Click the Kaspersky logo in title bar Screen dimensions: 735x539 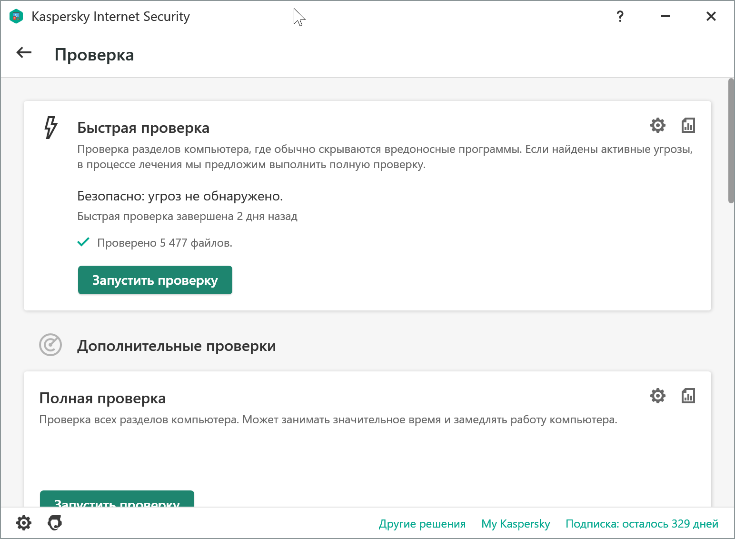pos(16,17)
